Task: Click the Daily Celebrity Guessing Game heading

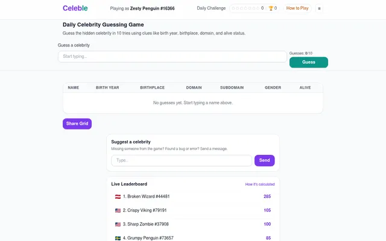Action: (103, 25)
